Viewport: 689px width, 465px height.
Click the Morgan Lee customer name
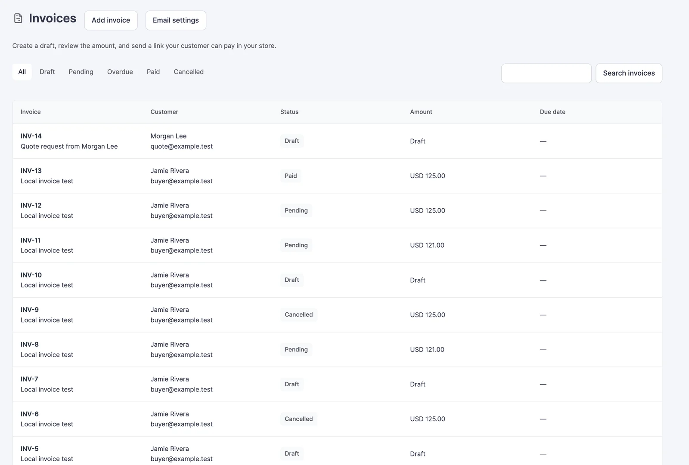pyautogui.click(x=168, y=136)
